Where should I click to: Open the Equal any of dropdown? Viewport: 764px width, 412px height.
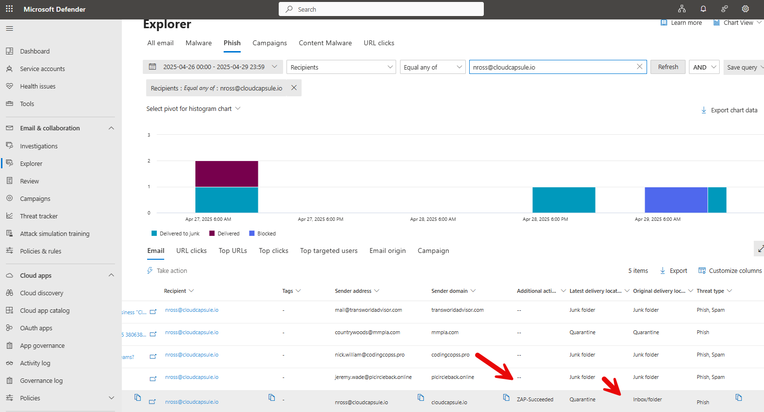click(x=433, y=67)
